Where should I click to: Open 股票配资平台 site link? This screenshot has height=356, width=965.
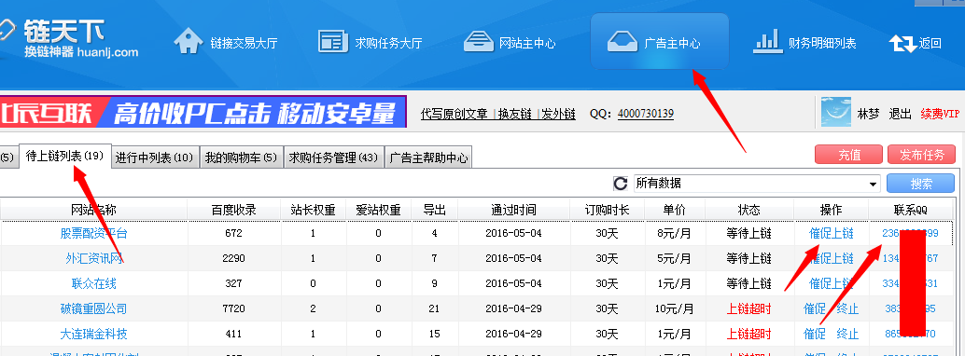pyautogui.click(x=93, y=234)
